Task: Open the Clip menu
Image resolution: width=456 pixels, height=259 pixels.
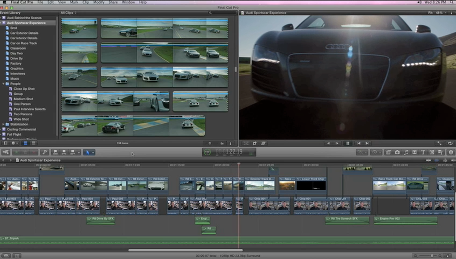Action: 86,2
